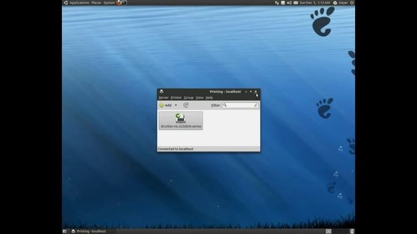The image size is (417, 234).
Task: Minimize the Printing window
Action: [246, 92]
